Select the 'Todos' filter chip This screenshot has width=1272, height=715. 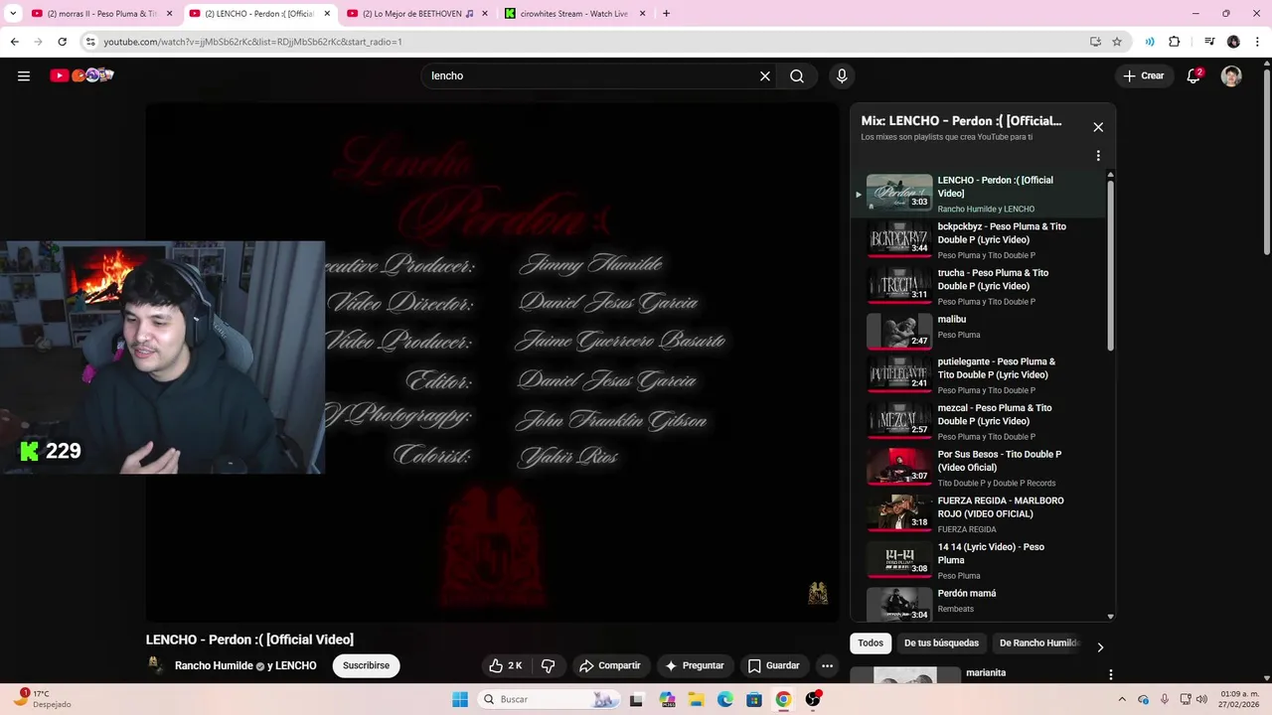(871, 643)
